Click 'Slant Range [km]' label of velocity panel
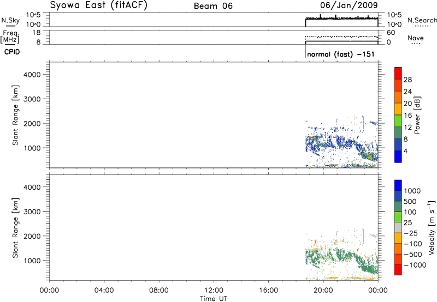This screenshot has height=302, width=437. coord(15,228)
